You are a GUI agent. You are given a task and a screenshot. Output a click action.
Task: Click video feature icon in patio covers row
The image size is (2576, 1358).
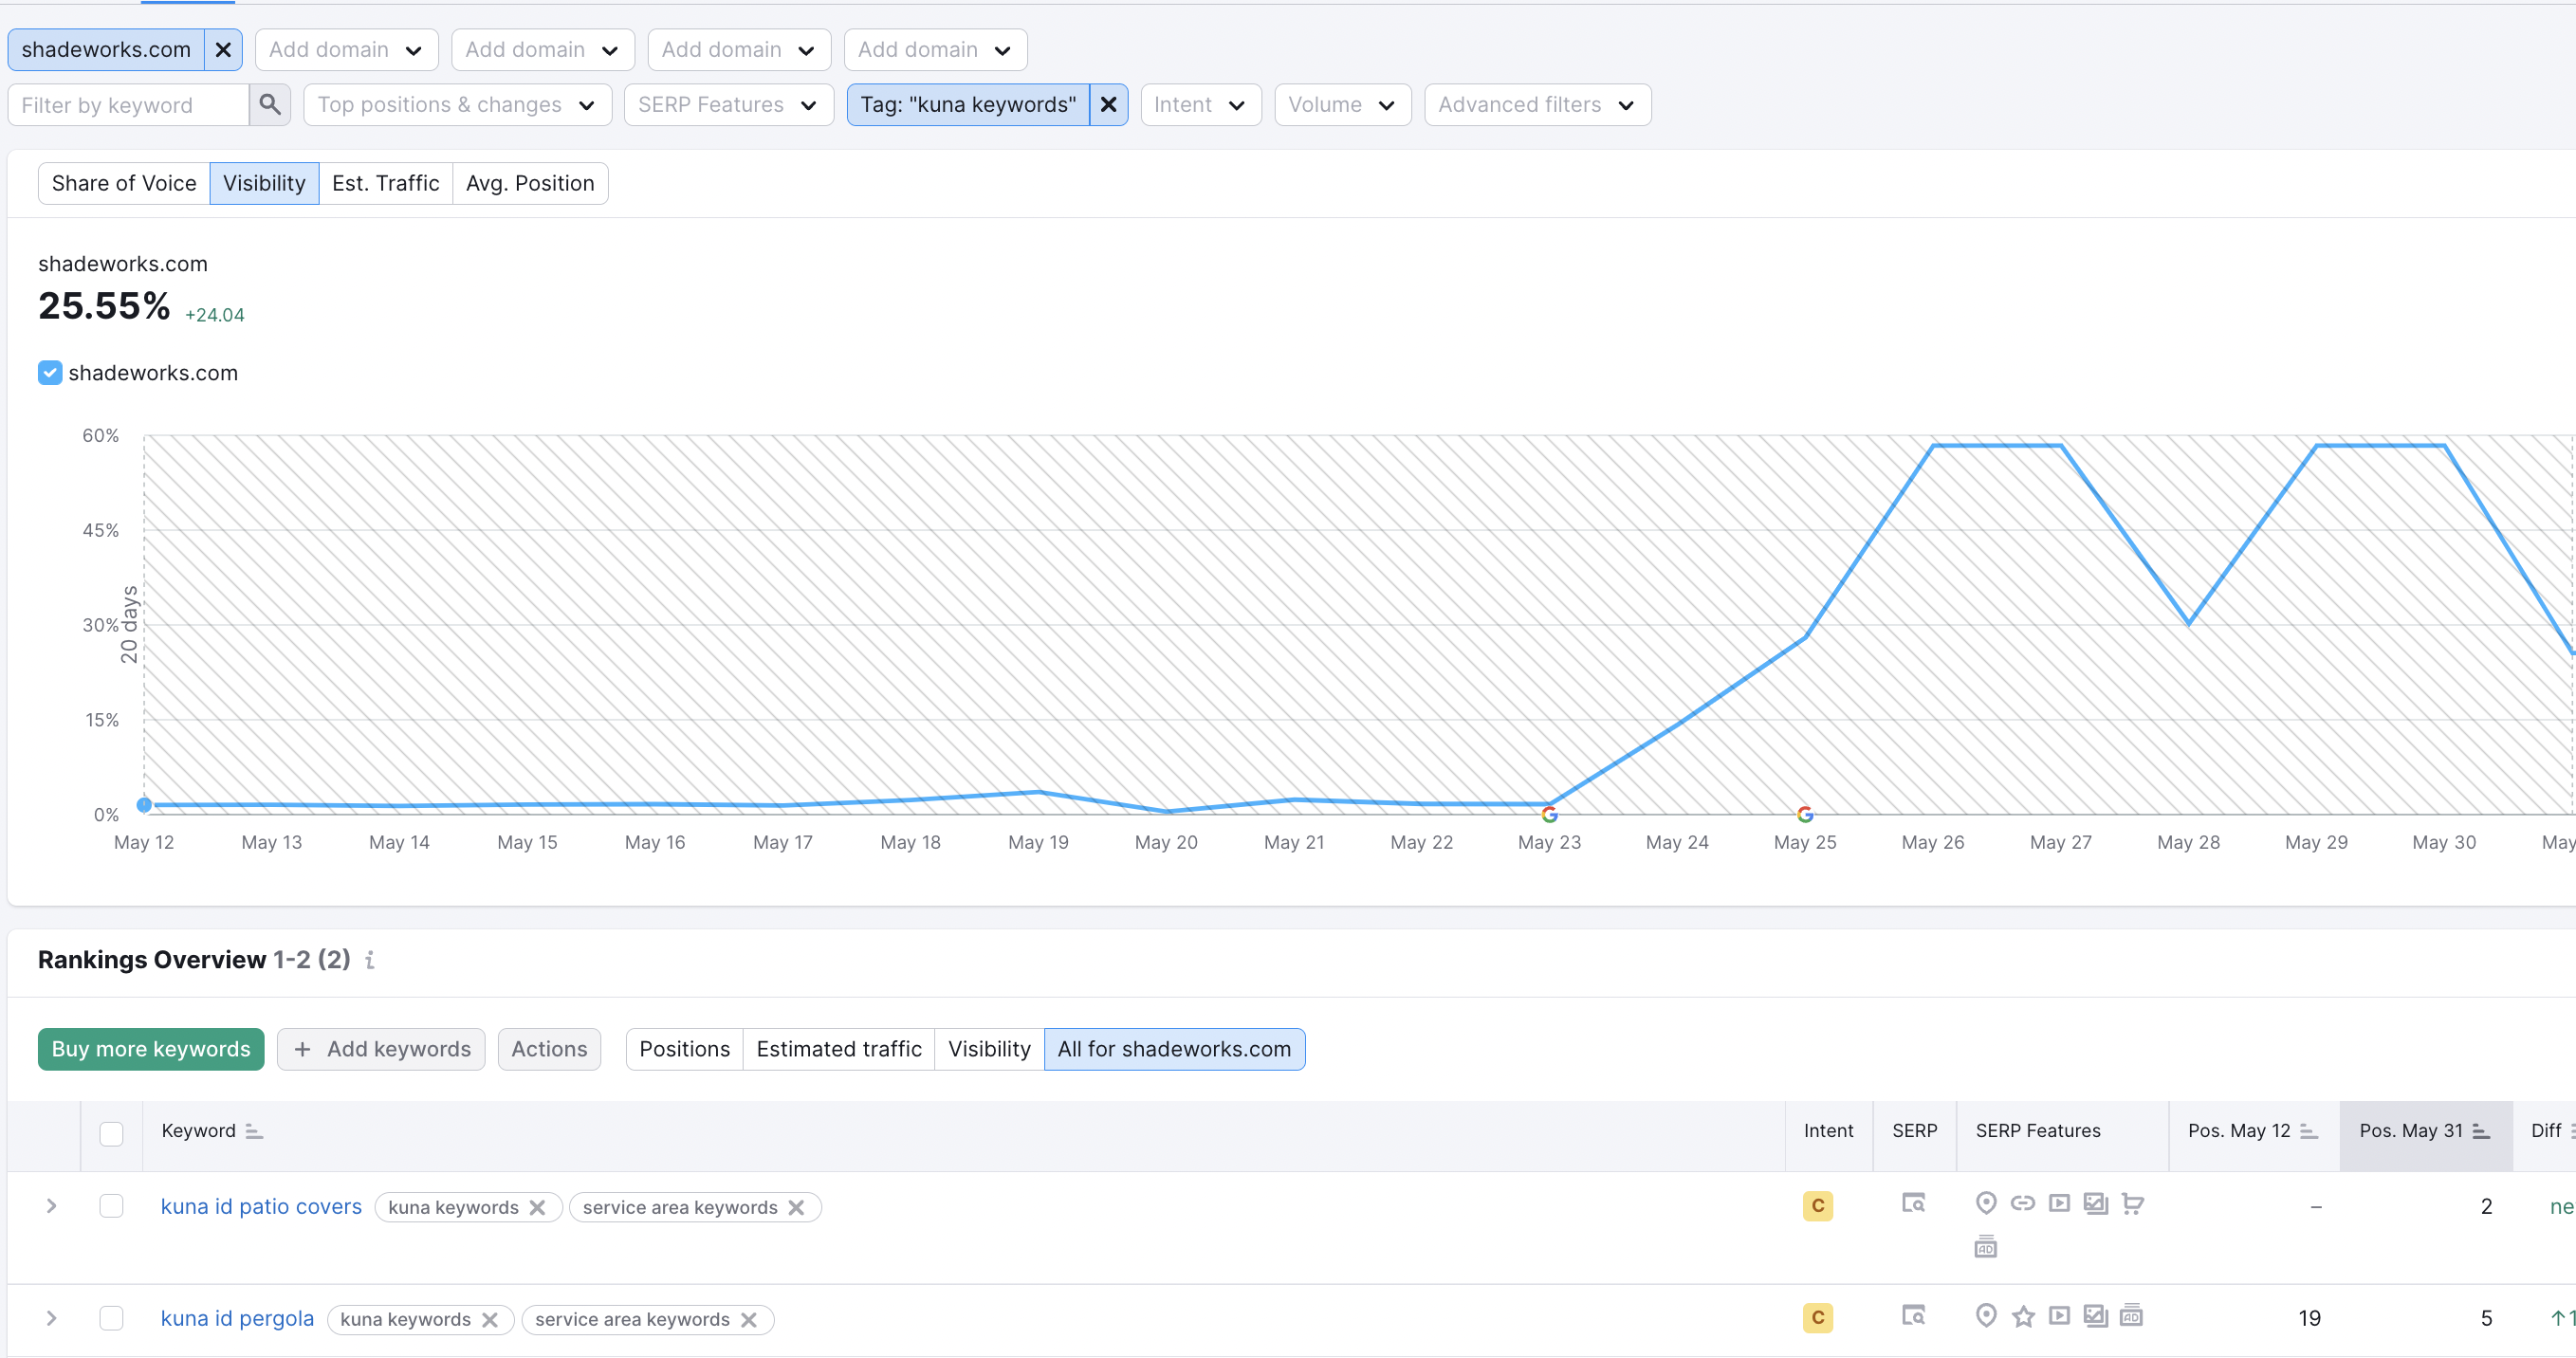tap(2059, 1203)
